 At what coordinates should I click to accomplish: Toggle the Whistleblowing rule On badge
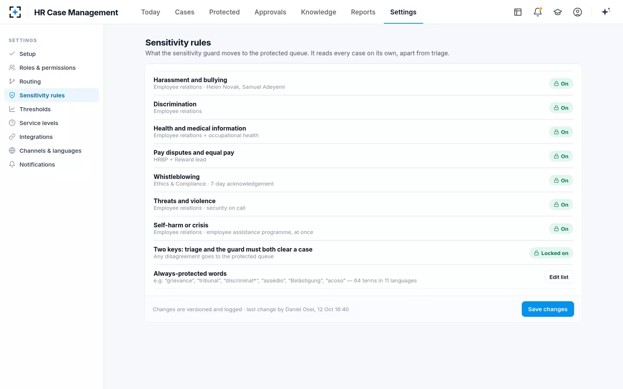pyautogui.click(x=561, y=180)
